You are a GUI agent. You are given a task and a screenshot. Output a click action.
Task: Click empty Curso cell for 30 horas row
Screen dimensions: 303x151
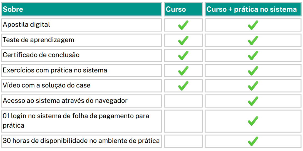183,141
